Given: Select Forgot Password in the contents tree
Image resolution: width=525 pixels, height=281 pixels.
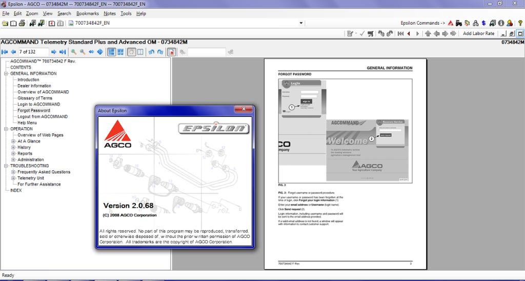Looking at the screenshot, I should (x=34, y=111).
